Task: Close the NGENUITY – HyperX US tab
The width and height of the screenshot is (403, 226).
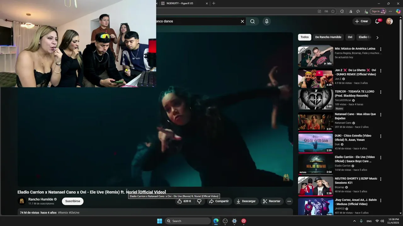Action: (207, 3)
